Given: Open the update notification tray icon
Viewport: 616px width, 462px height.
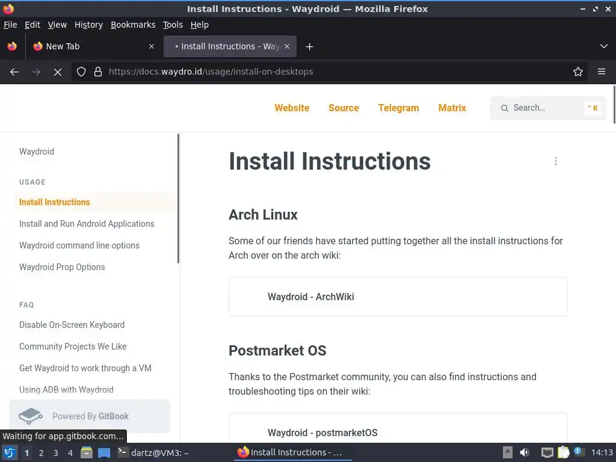Looking at the screenshot, I should (578, 452).
